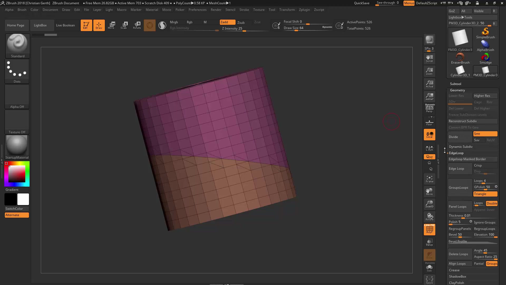Screen dimensions: 506x285
Task: Click the Divide button
Action: coord(460,137)
